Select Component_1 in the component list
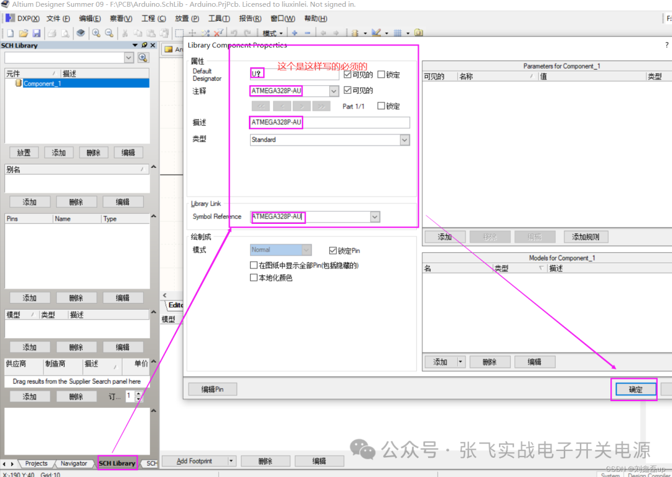 [42, 83]
